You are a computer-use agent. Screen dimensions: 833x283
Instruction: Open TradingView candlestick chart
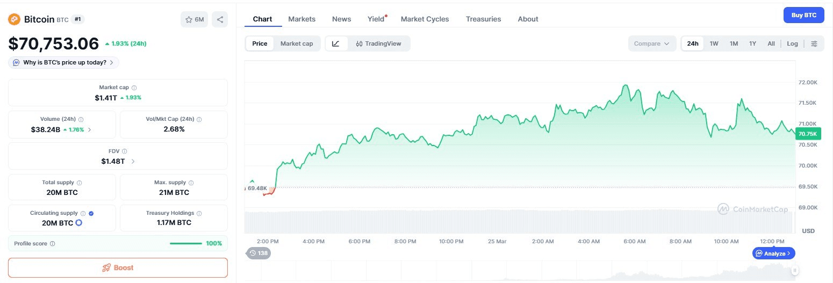point(378,43)
